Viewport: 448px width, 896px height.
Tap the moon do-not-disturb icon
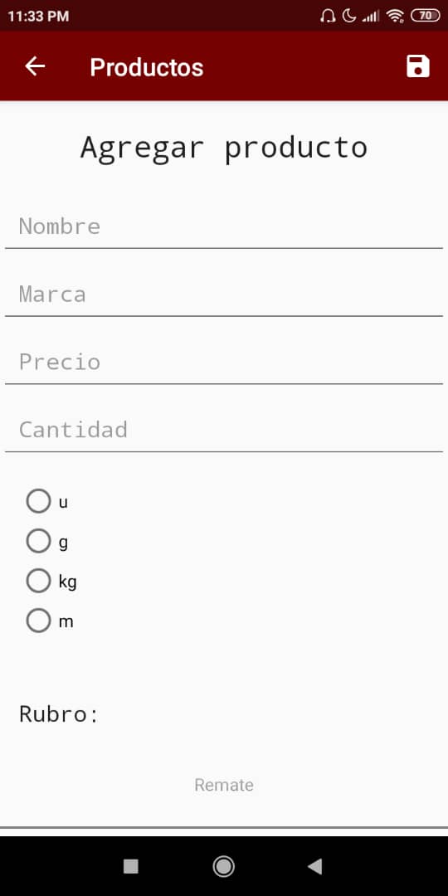pyautogui.click(x=349, y=16)
